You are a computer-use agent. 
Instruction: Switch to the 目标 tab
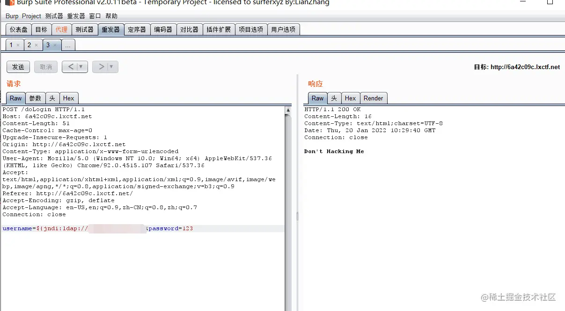41,29
